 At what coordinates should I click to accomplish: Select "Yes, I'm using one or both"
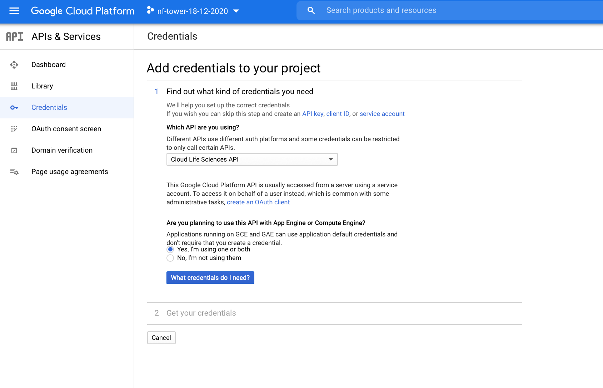click(170, 249)
